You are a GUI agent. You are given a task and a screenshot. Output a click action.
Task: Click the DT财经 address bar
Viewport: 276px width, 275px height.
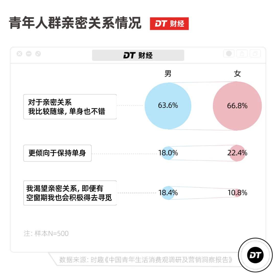point(138,55)
